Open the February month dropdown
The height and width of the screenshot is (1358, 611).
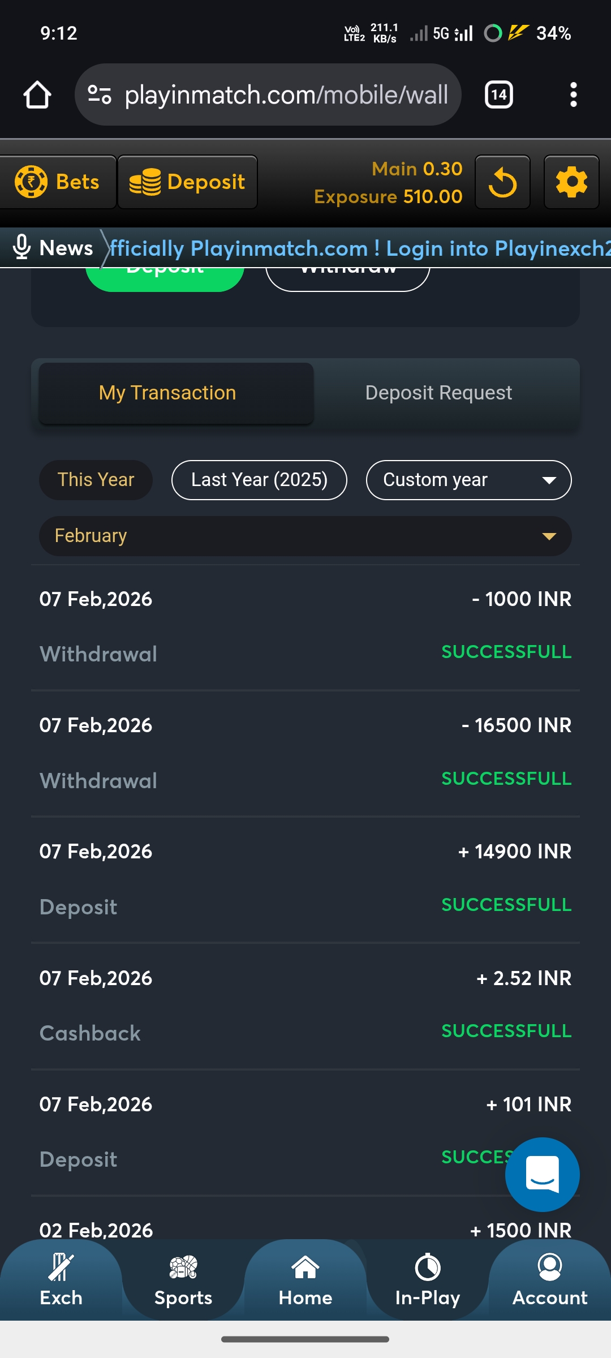(305, 536)
